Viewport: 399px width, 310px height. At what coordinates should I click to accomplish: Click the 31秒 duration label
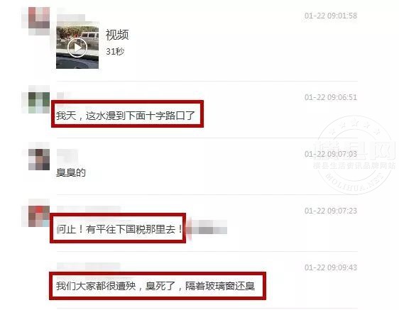(x=115, y=52)
